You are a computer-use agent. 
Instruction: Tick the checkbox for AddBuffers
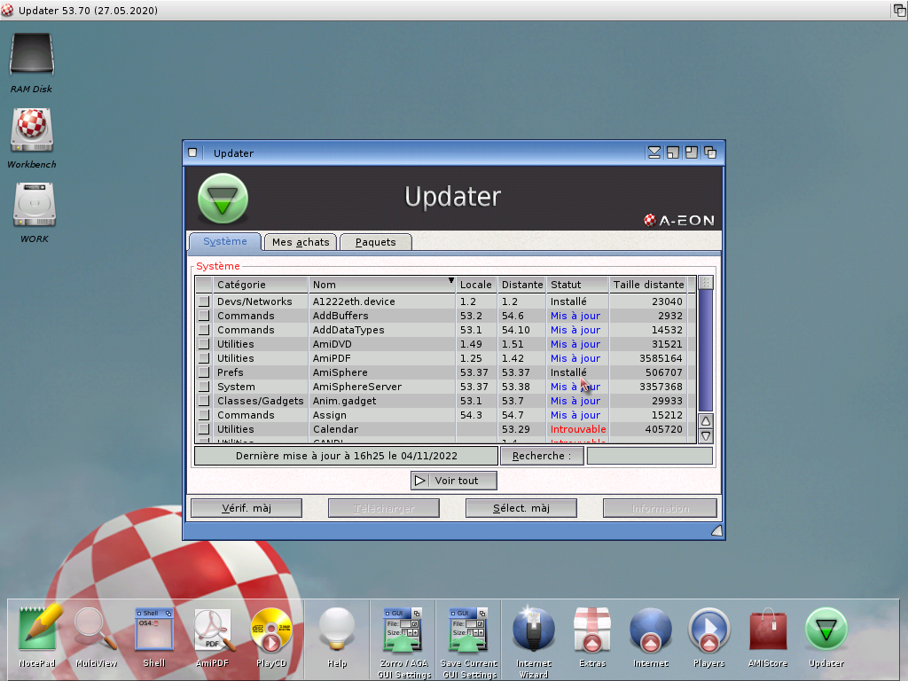pyautogui.click(x=204, y=316)
